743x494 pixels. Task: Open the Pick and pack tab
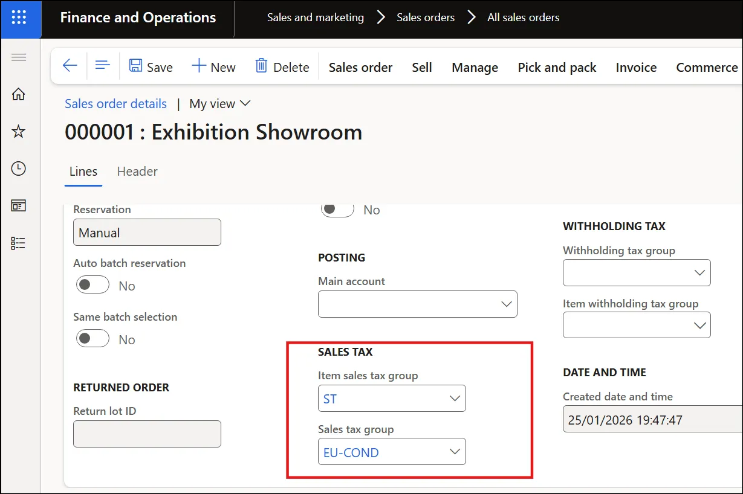[x=557, y=68]
